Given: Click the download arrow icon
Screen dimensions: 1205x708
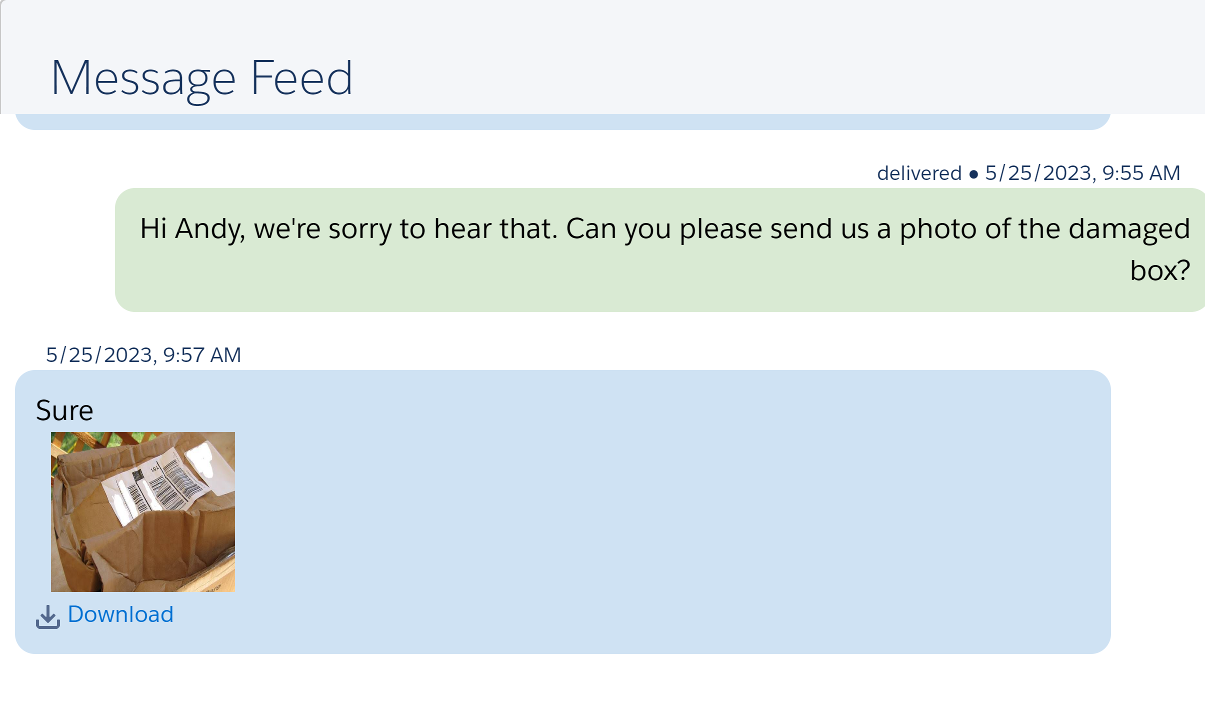Looking at the screenshot, I should point(48,616).
